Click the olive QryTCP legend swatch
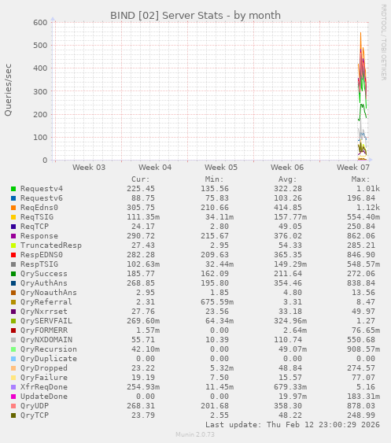 point(13,415)
